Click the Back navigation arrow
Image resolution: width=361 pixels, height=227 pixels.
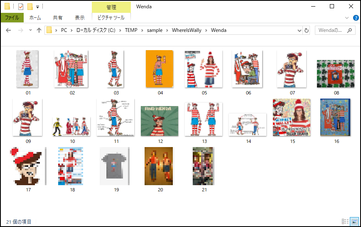8,30
